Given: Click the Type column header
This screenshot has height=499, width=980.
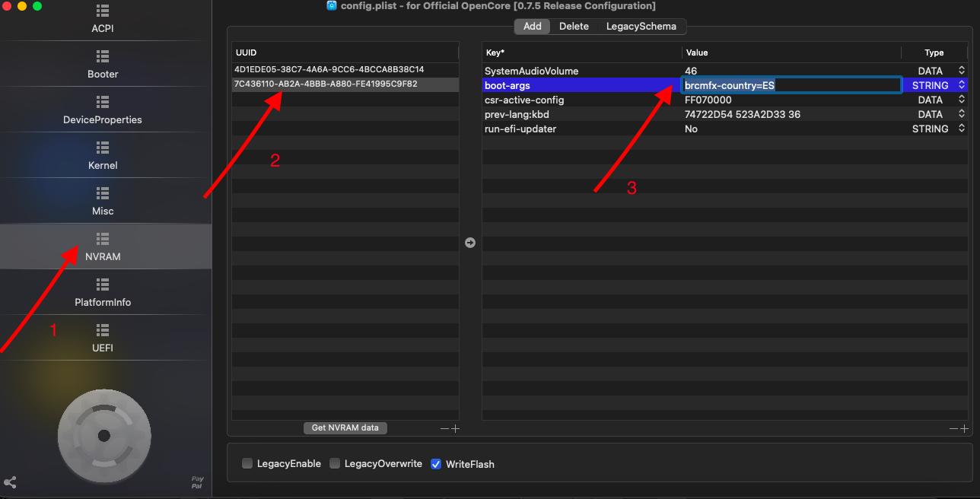Looking at the screenshot, I should 934,52.
